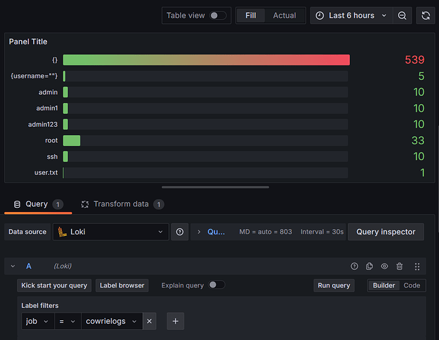Enable the Explain query switch
The image size is (439, 340).
(x=216, y=285)
